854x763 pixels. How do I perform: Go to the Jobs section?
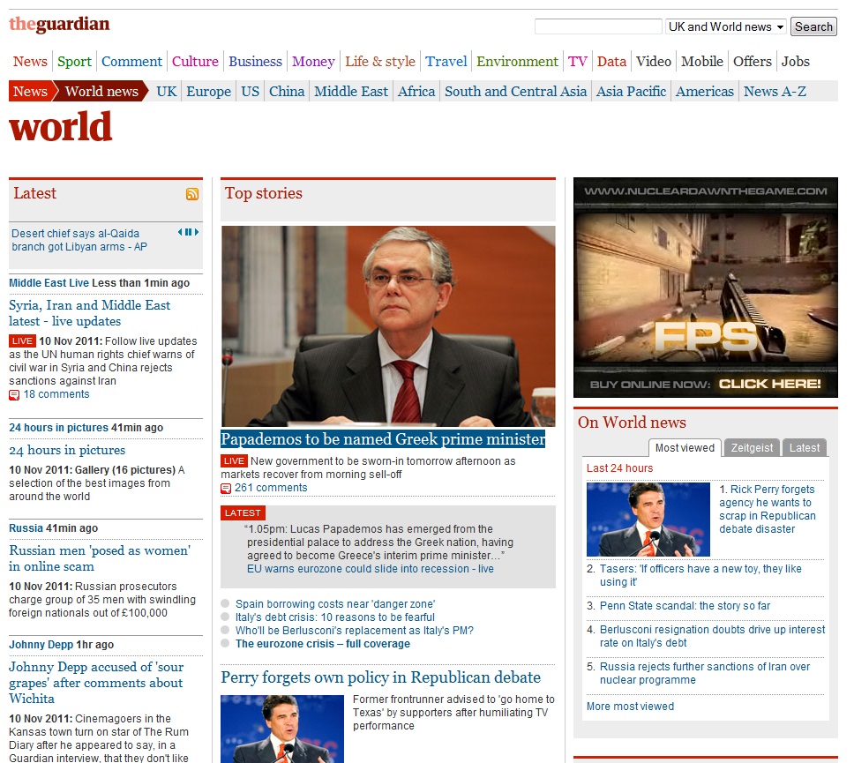pos(796,62)
